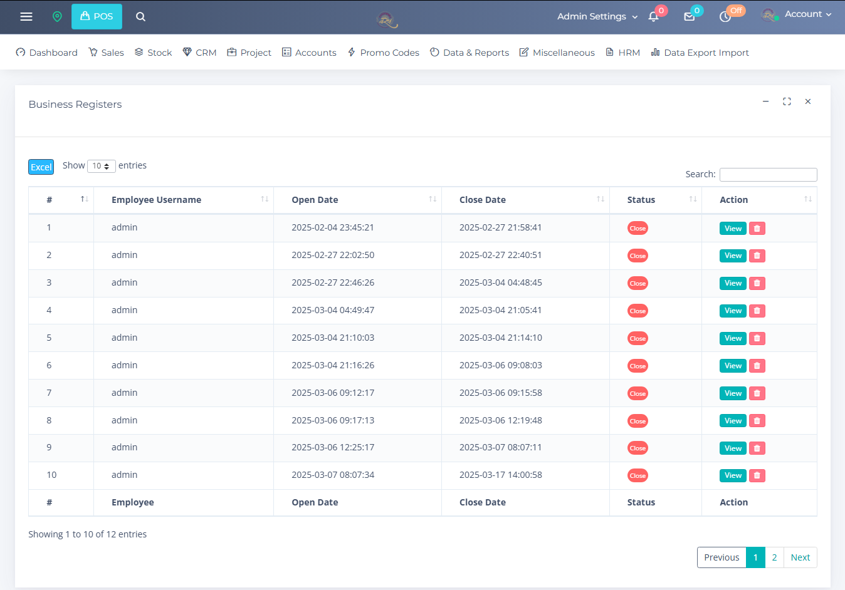The width and height of the screenshot is (845, 590).
Task: Open the Data Export Import menu
Action: coord(700,53)
